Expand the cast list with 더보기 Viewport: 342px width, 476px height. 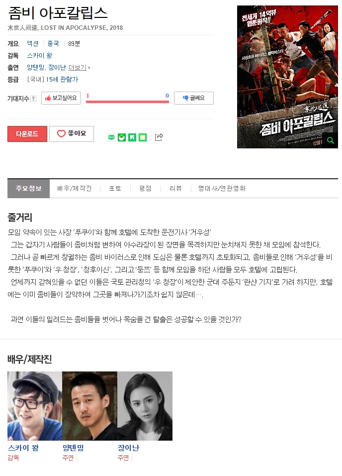tap(79, 67)
